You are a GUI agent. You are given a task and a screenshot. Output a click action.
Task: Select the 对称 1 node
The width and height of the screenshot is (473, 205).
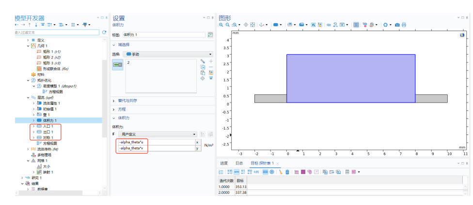[x=48, y=138]
